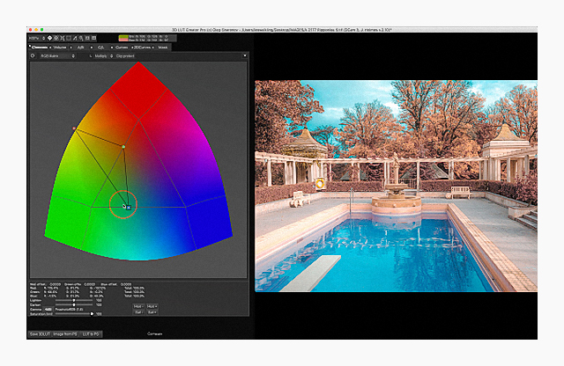Viewport: 564px width, 366px height.
Task: Click the Red offset value field
Action: pos(55,284)
